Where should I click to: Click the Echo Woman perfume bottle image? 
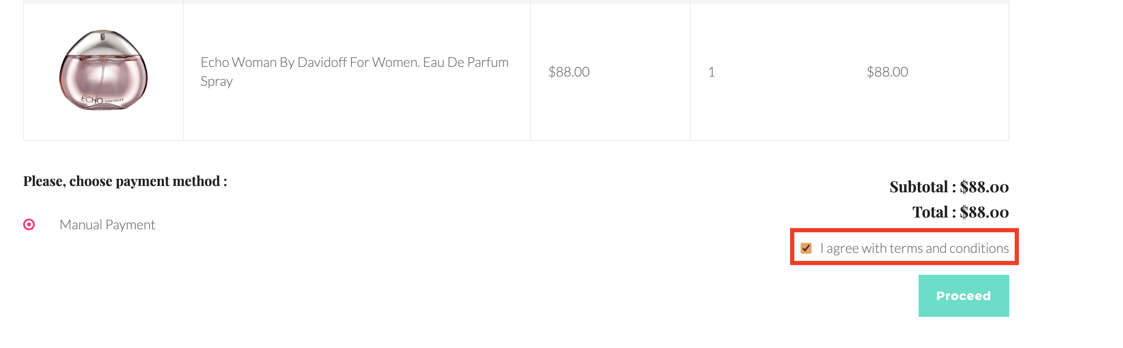point(103,70)
